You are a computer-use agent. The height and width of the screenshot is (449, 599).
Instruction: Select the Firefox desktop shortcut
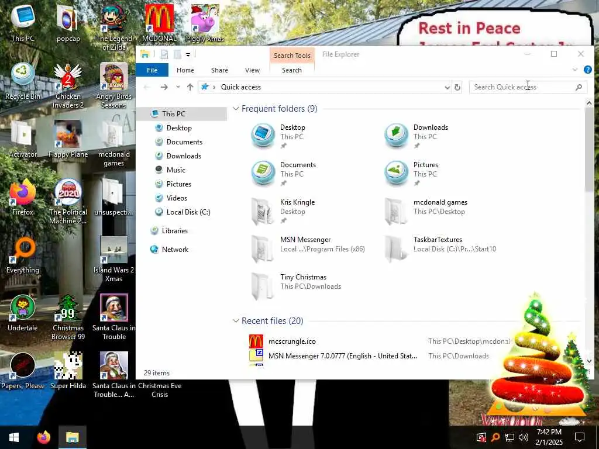click(23, 198)
